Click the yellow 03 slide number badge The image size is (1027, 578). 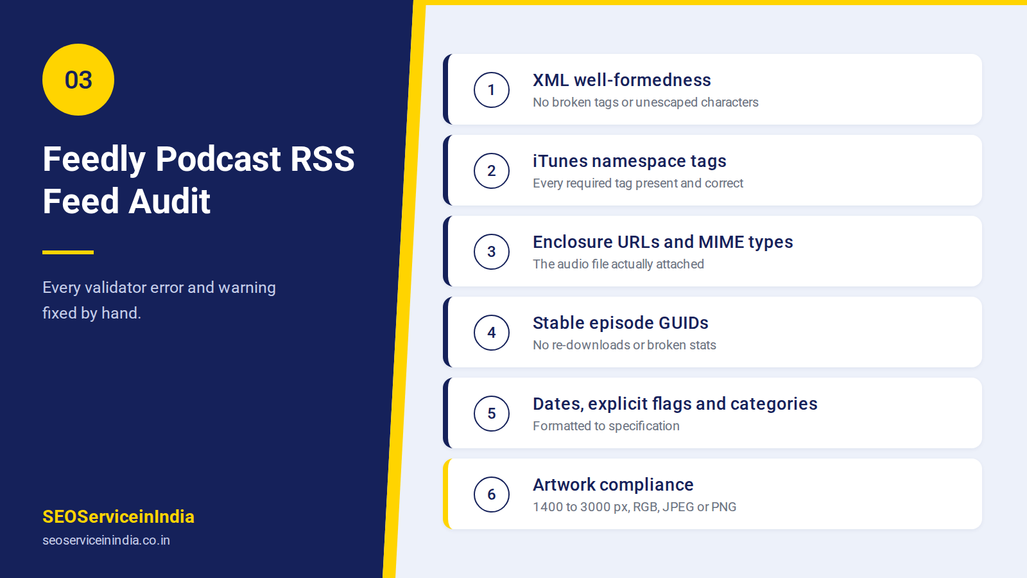click(78, 80)
